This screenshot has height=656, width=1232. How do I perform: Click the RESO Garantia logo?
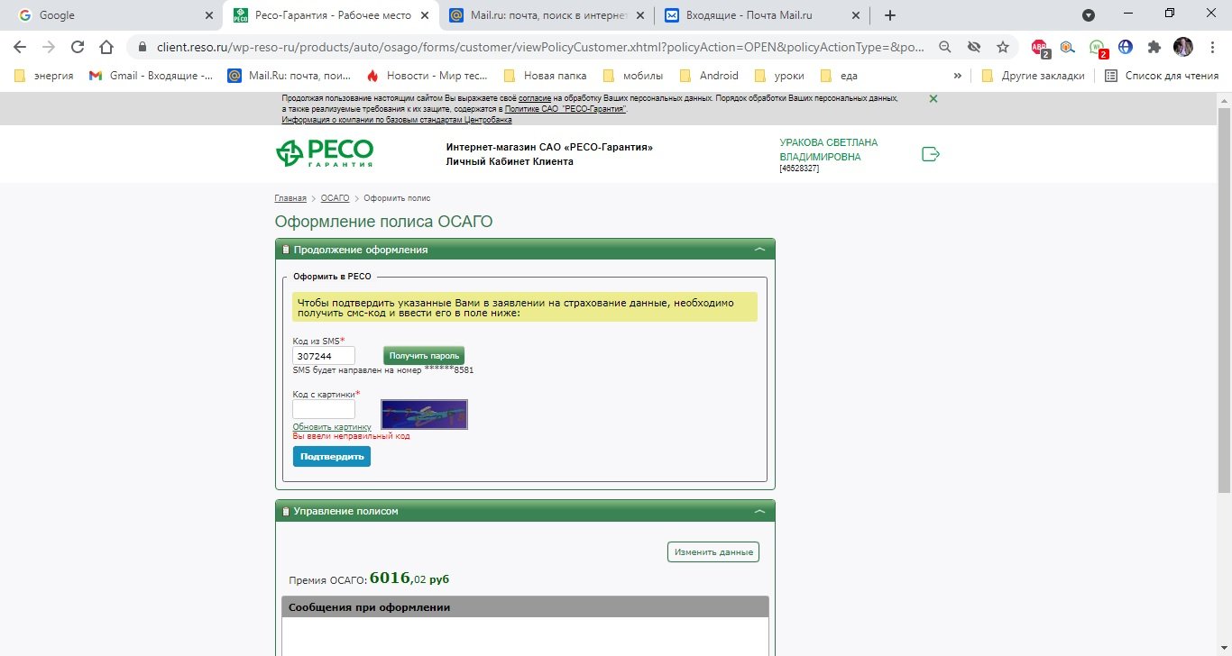pos(325,154)
